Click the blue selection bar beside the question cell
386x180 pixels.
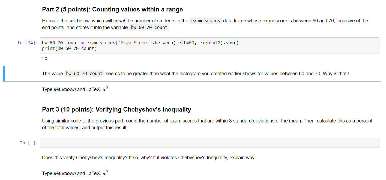click(4, 73)
